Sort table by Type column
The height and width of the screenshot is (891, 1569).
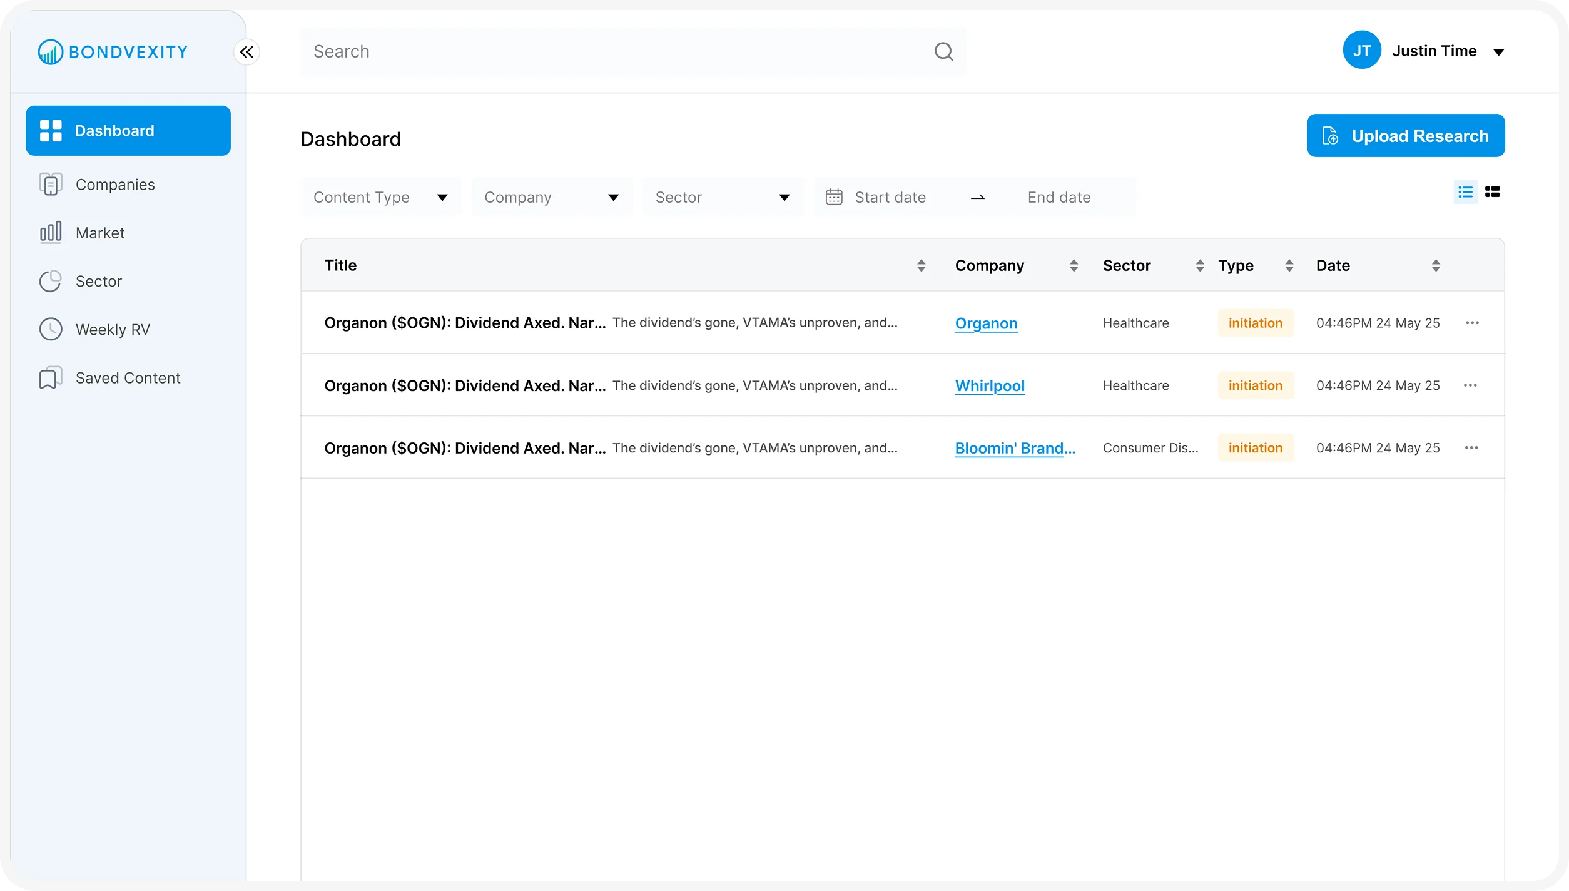coord(1289,265)
